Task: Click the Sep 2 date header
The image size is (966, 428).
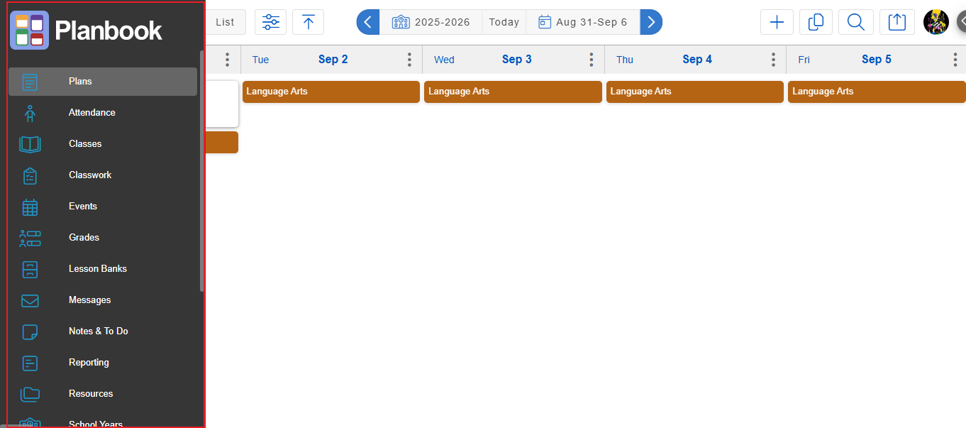Action: click(x=333, y=60)
